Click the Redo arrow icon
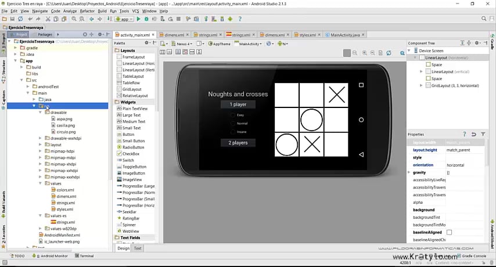This screenshot has height=267, width=496. tap(38, 19)
